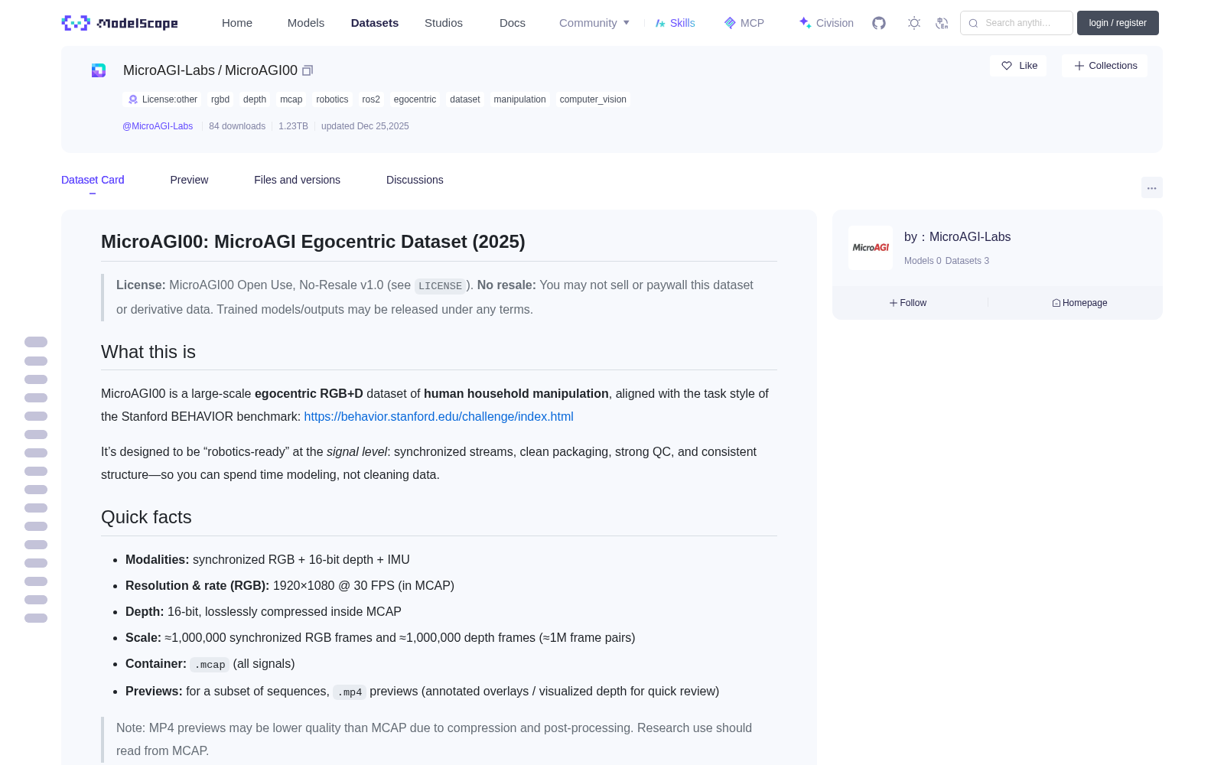1224x765 pixels.
Task: Click the ModelScope logo
Action: (120, 23)
